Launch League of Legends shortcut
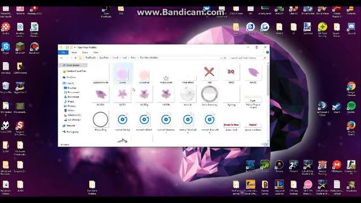Viewport: 361px width, 203px height. (279, 187)
